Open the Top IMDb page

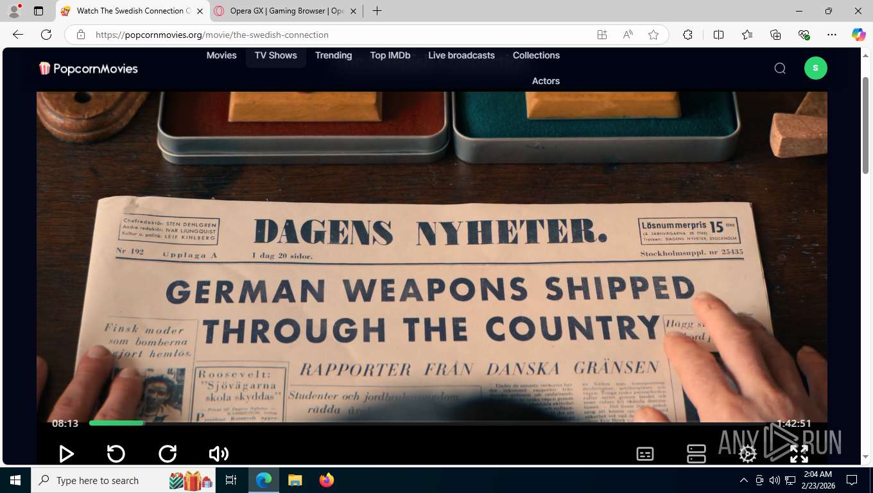coord(390,55)
